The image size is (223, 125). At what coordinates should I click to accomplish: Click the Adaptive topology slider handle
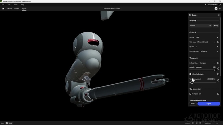[x=215, y=70]
